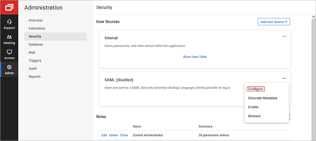Open the Extensions administration page
The width and height of the screenshot is (316, 141).
[37, 28]
